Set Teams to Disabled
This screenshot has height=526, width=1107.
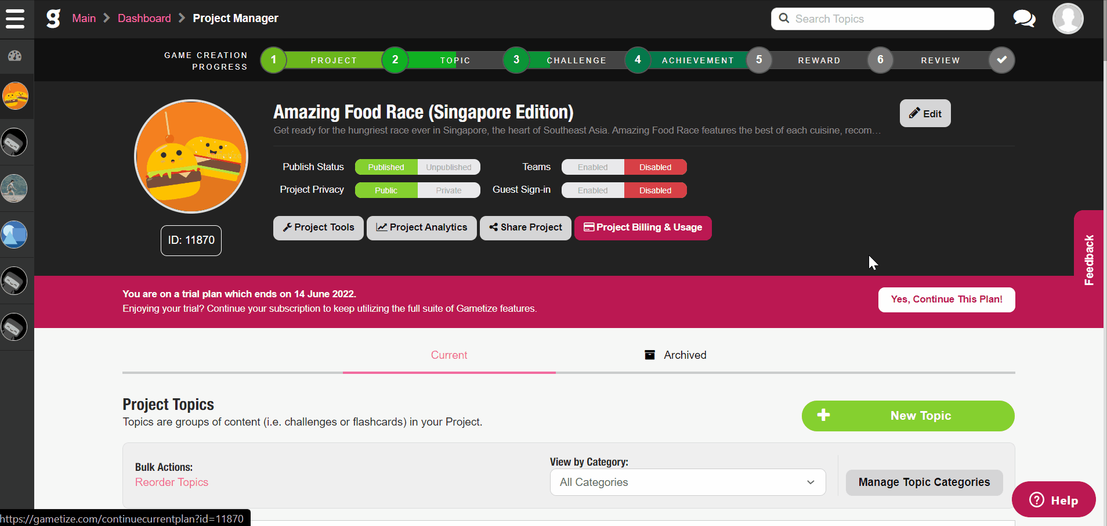coord(656,167)
